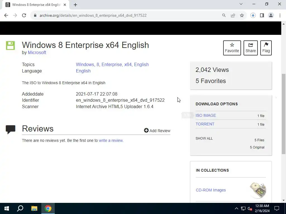This screenshot has height=214, width=286.
Task: Click the 5 Favorites text
Action: (211, 81)
